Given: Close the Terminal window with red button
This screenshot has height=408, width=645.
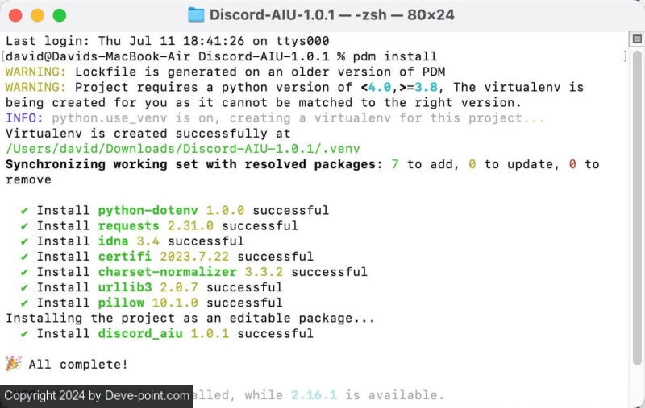Looking at the screenshot, I should tap(15, 14).
